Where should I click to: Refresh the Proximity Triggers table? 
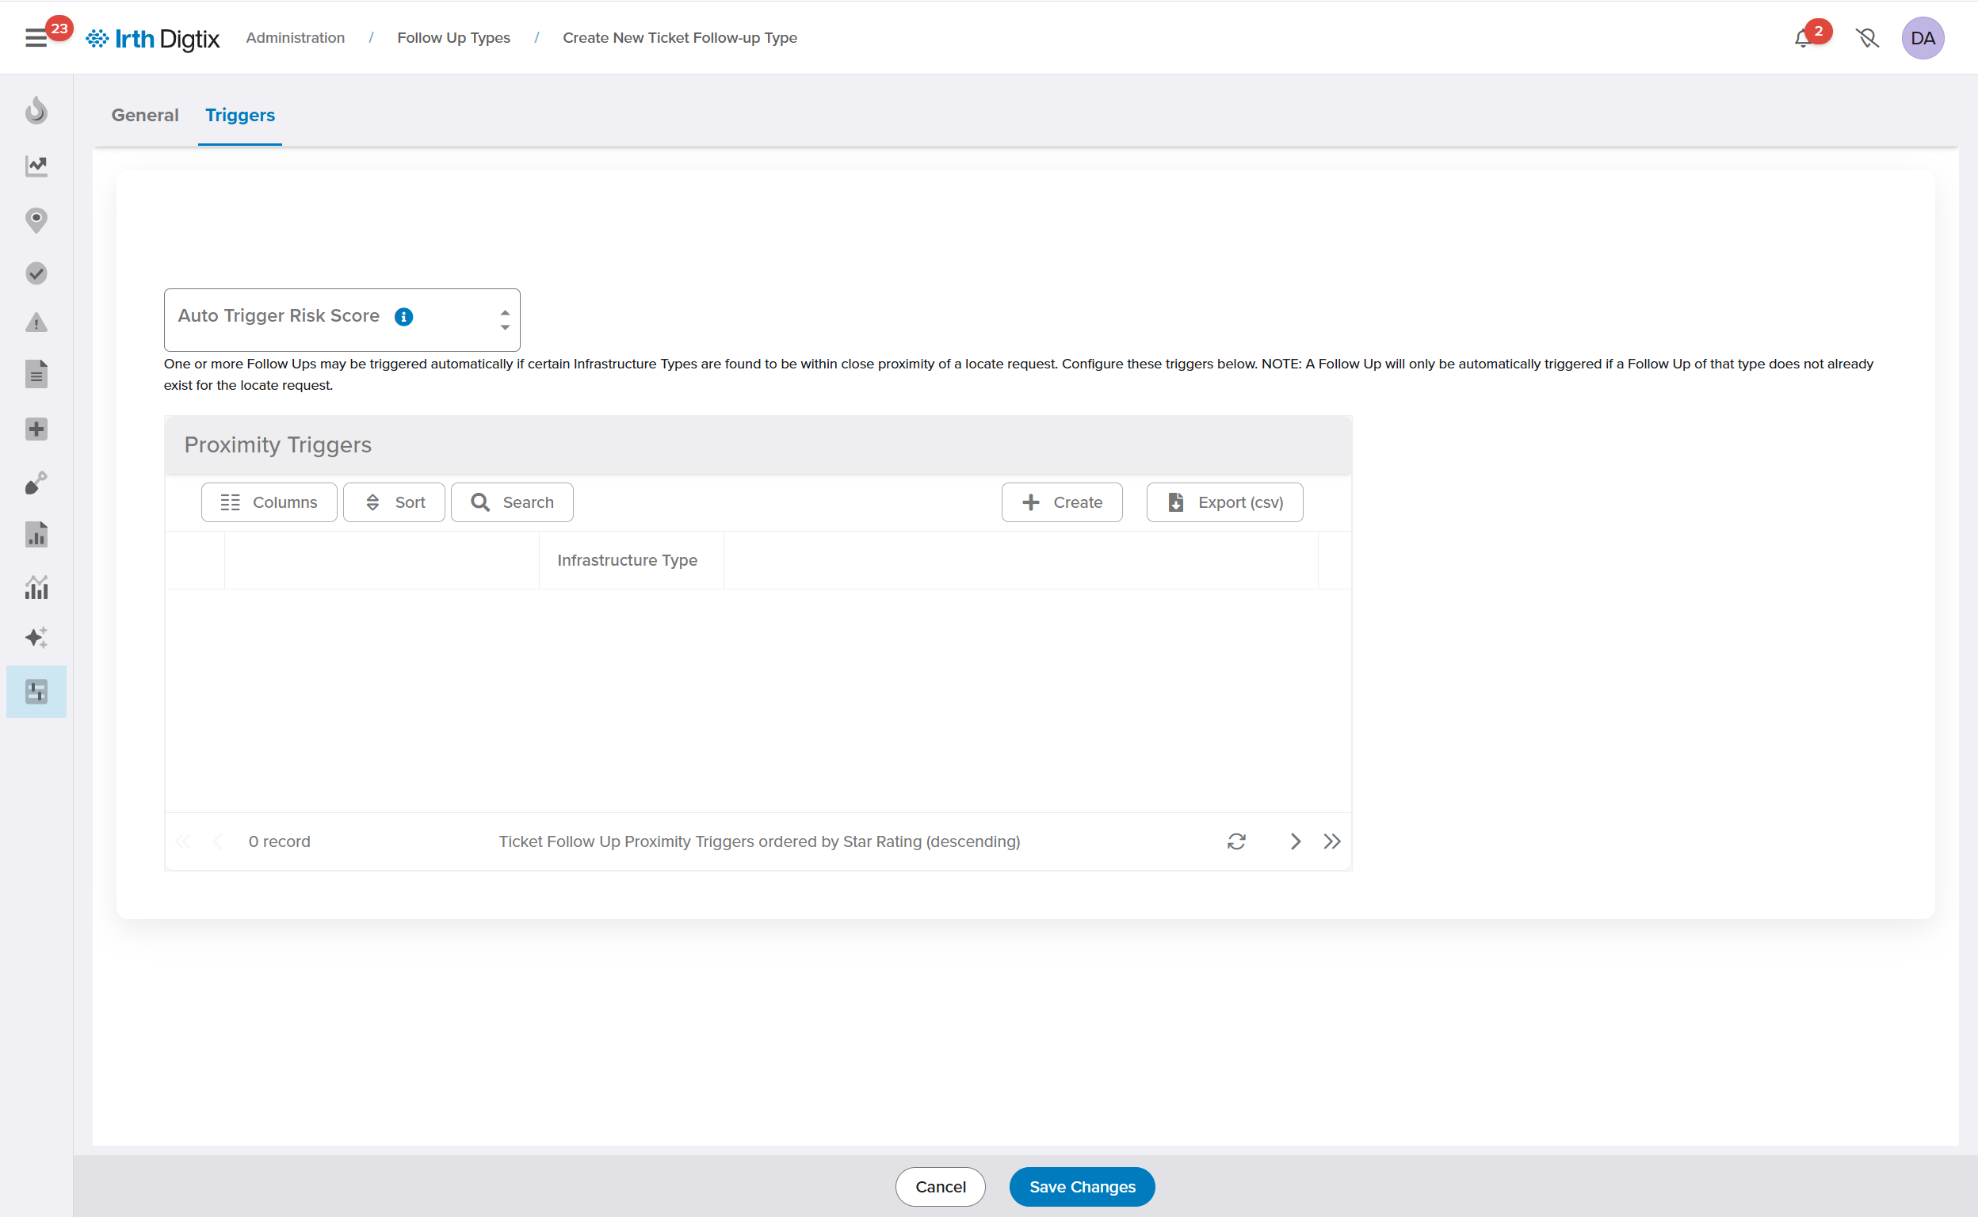point(1235,841)
